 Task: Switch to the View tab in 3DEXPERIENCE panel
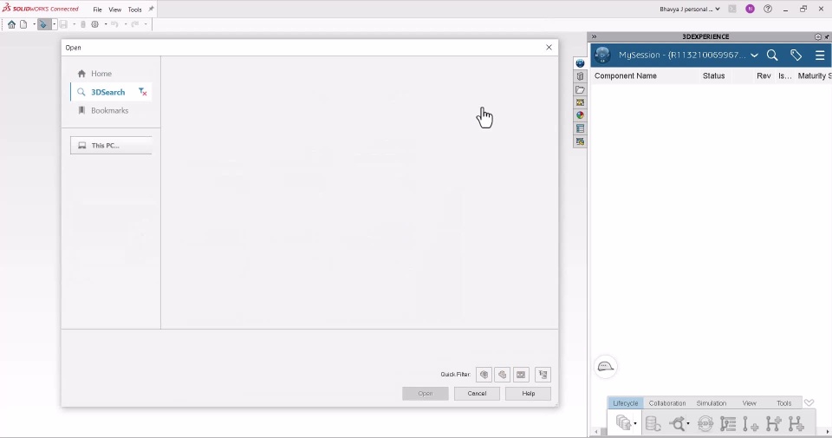(749, 403)
